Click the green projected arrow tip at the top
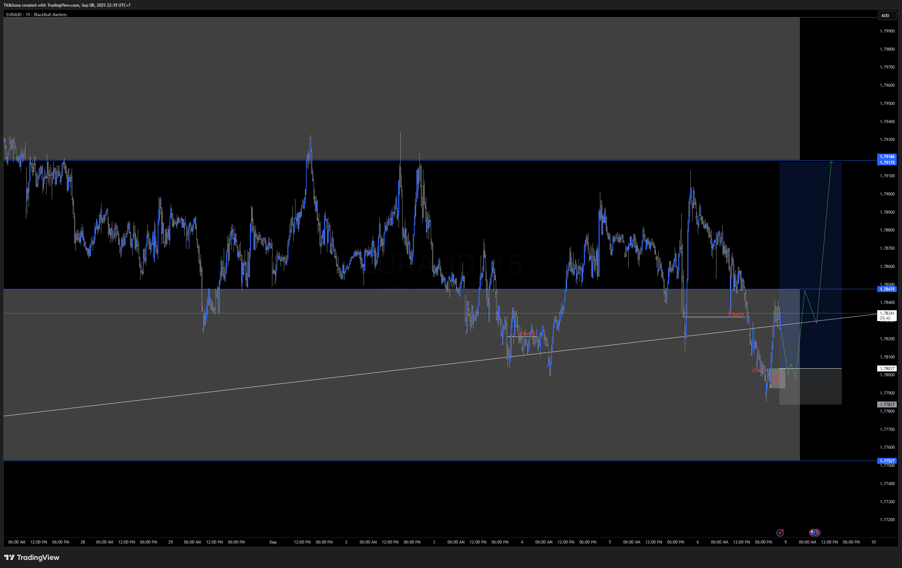The image size is (902, 568). click(x=831, y=162)
